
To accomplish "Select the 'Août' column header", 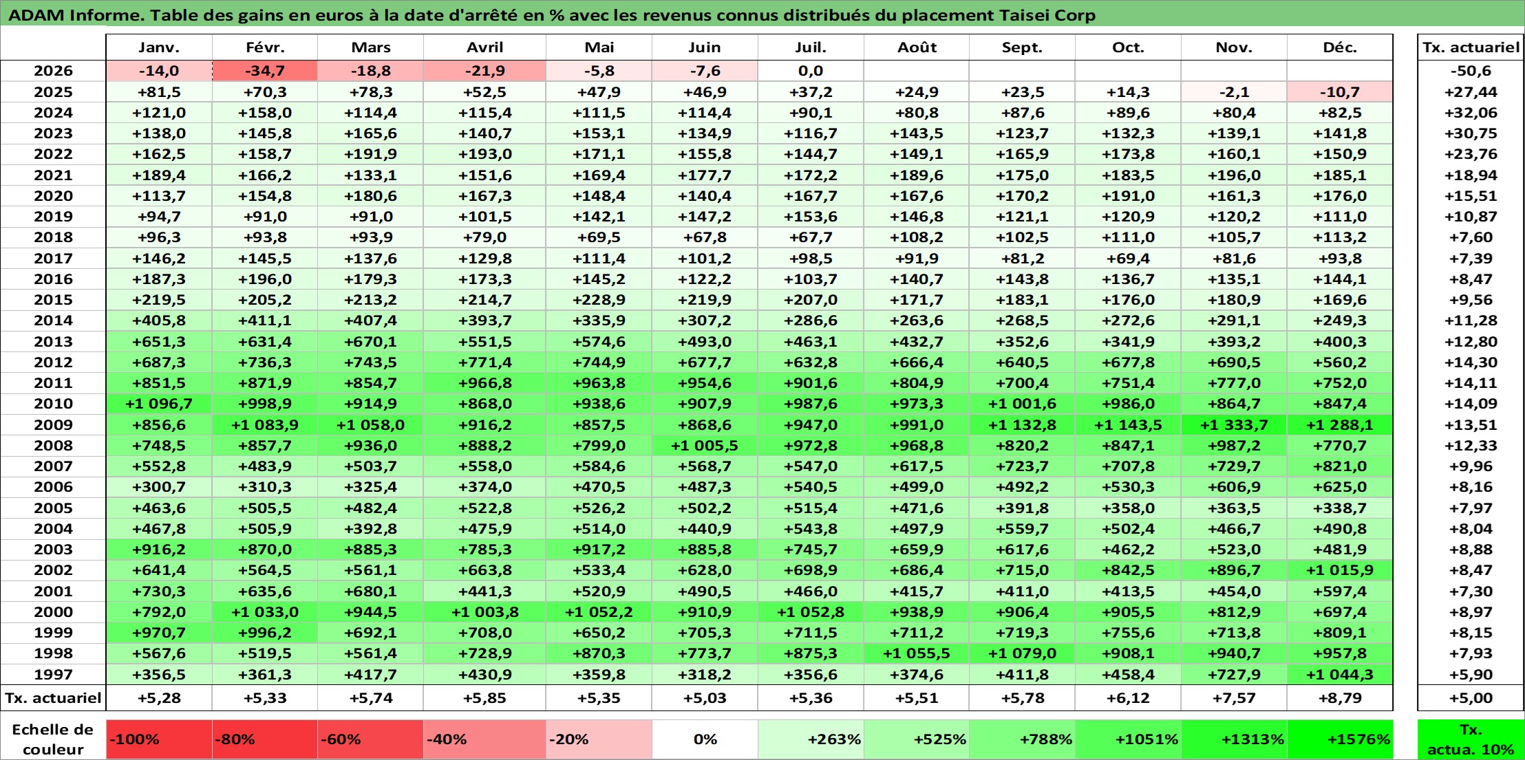I will 917,47.
